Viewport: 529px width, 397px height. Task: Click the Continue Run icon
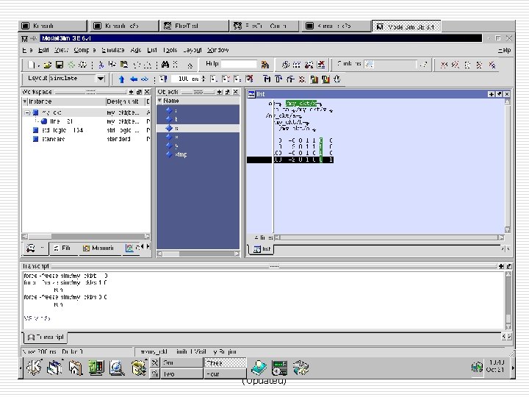pos(226,79)
